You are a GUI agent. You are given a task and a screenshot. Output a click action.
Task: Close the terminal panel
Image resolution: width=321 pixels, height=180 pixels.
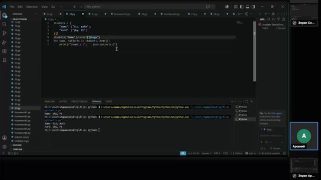tap(252, 101)
